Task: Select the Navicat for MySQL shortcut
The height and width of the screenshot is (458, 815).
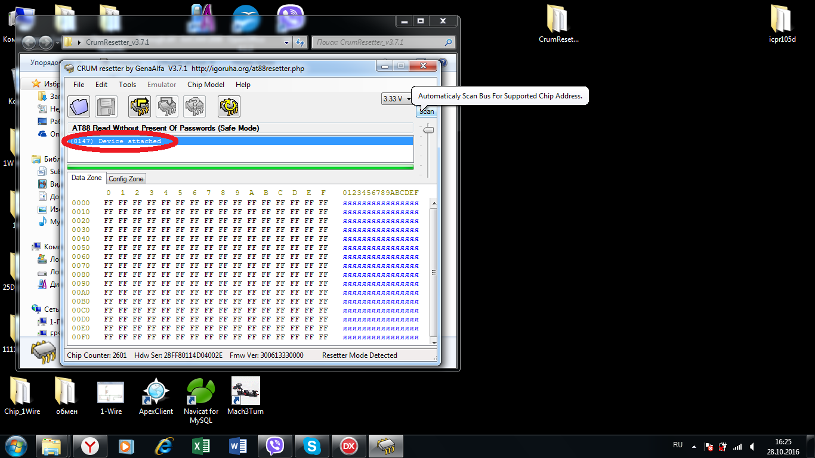Action: click(201, 401)
